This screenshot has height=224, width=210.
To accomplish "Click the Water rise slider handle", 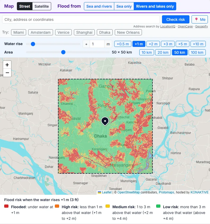I will click(33, 44).
